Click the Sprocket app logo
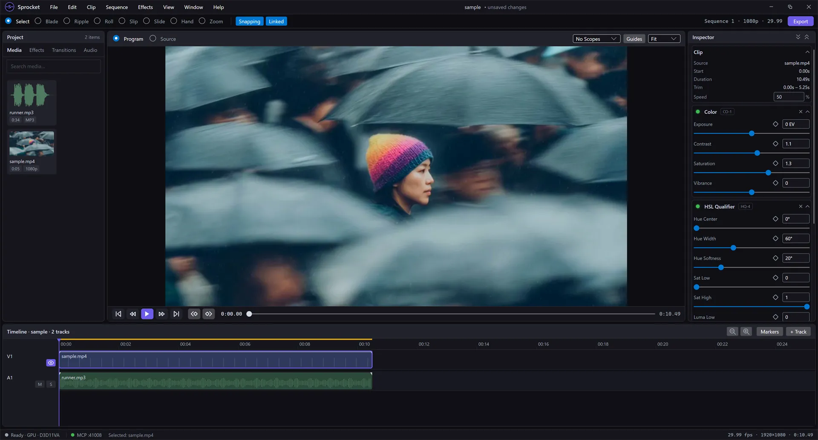 (x=9, y=7)
